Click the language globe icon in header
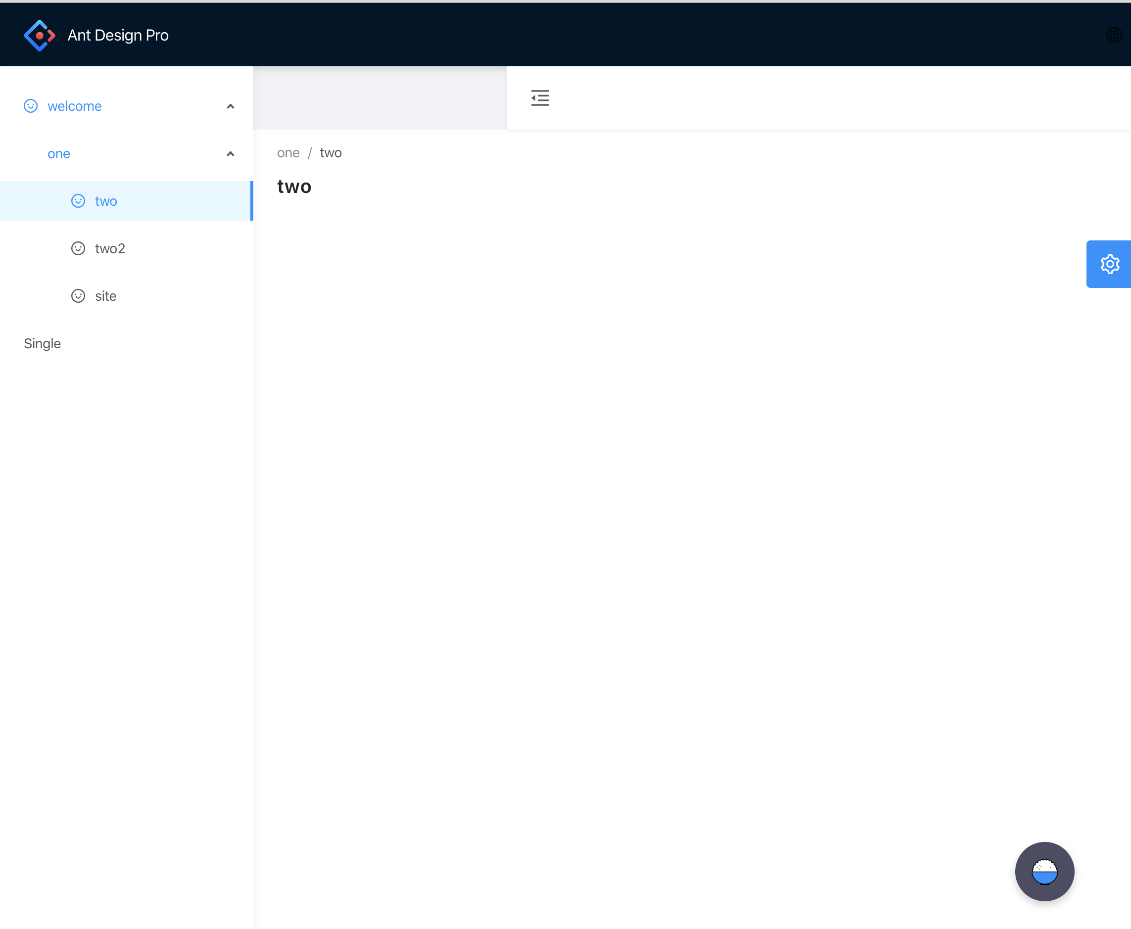The image size is (1131, 929). 1113,35
